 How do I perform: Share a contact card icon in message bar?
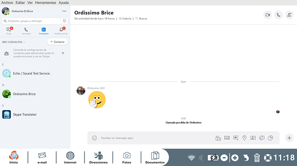click(253, 138)
